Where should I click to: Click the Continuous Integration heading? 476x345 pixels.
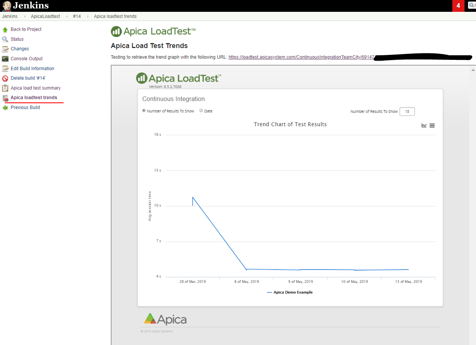tap(173, 99)
